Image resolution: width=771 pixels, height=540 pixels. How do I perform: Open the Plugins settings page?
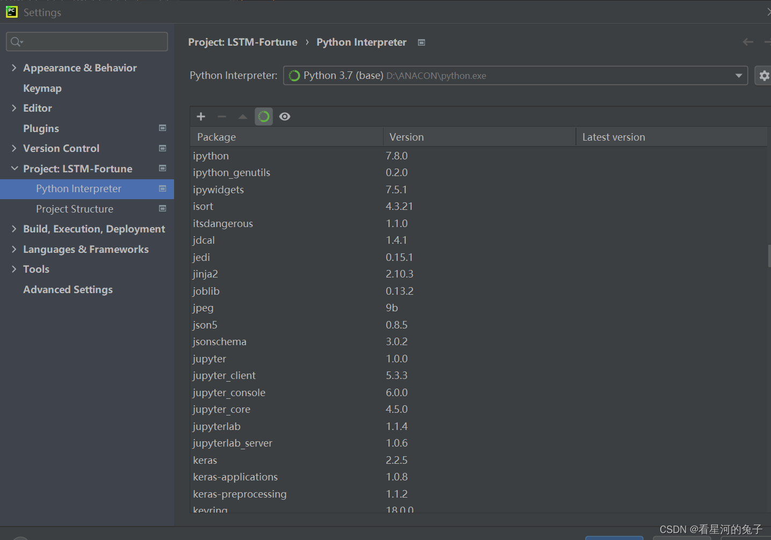pyautogui.click(x=41, y=128)
